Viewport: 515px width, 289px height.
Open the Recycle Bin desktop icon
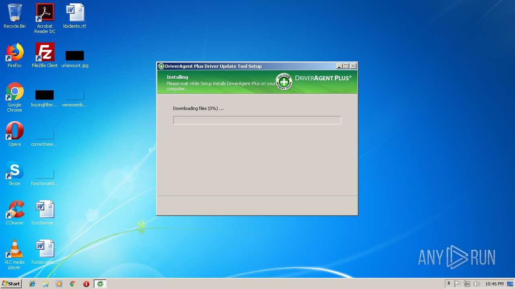coord(14,16)
